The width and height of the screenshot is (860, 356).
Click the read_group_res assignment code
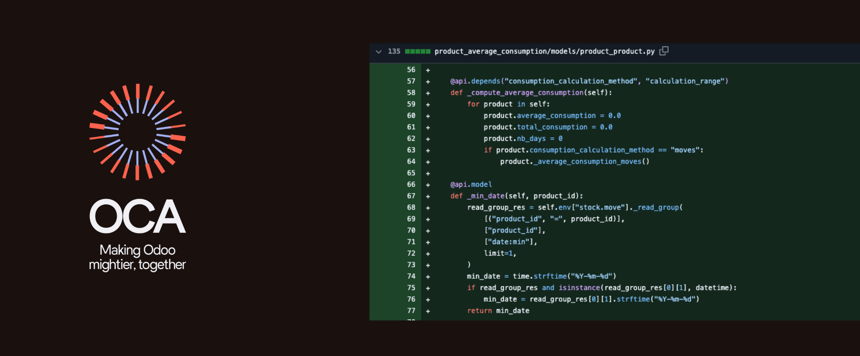coord(575,207)
